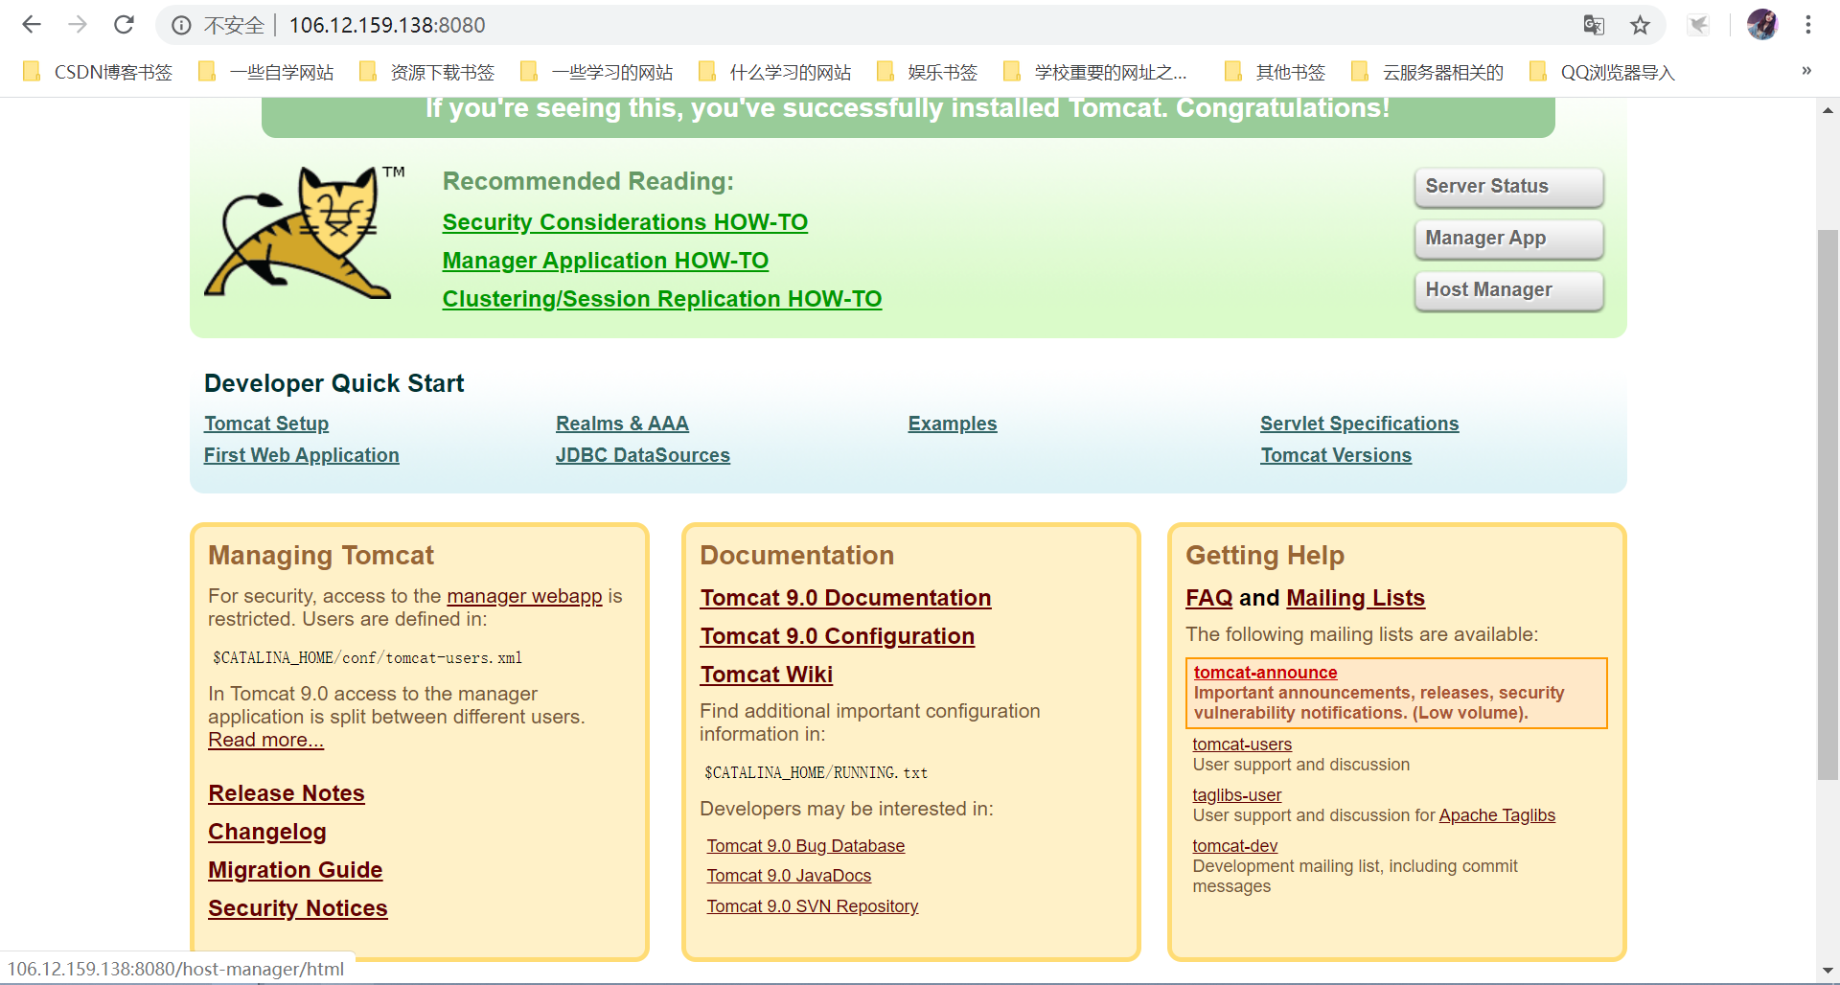This screenshot has width=1840, height=985.
Task: Open the 什么学习的网站 bookmark folder
Action: tap(774, 72)
